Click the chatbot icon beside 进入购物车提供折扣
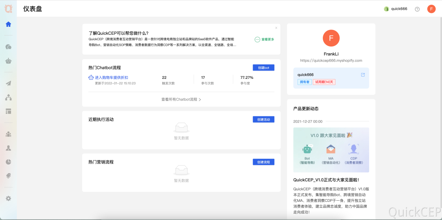 91,77
